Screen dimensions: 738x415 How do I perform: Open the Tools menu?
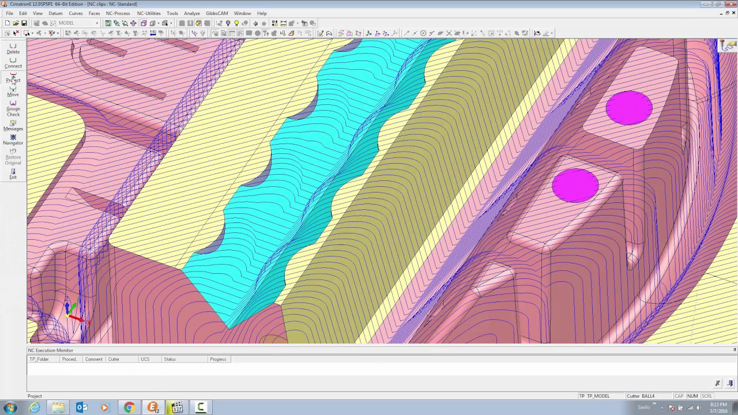(x=172, y=13)
